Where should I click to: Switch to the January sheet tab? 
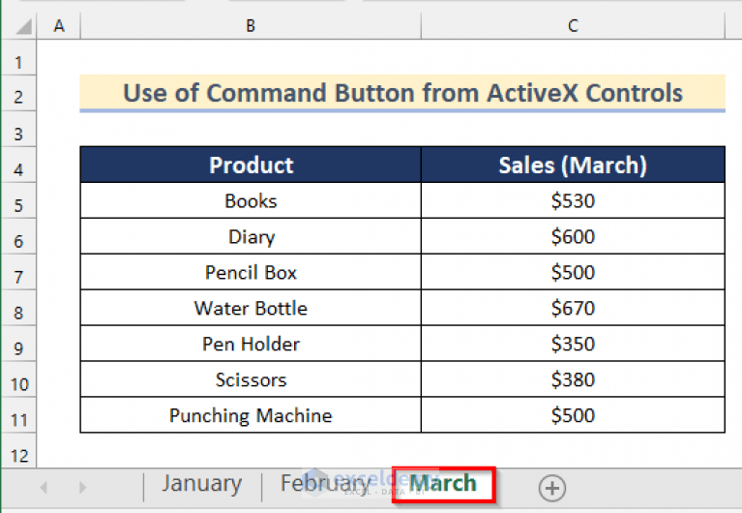tap(201, 484)
